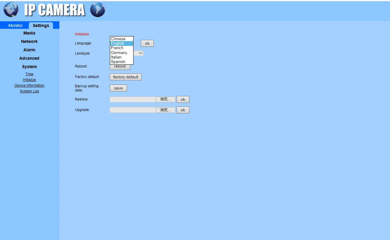Click the Language: label

tap(83, 43)
